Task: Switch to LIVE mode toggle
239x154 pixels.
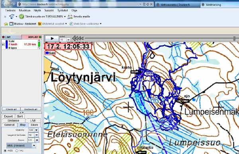Action: tap(12, 37)
